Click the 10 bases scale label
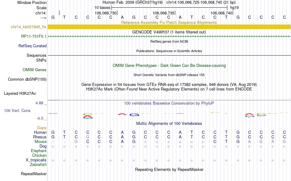Viewport: 291px width, 181px height. point(102,8)
